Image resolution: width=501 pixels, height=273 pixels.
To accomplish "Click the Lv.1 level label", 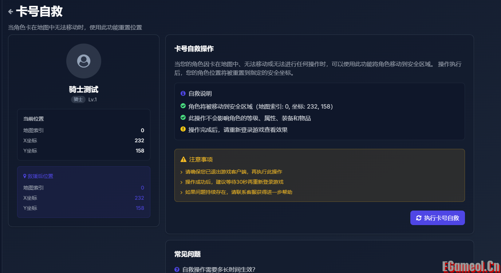I will point(92,99).
